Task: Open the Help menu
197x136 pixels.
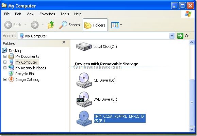Action: click(78, 14)
